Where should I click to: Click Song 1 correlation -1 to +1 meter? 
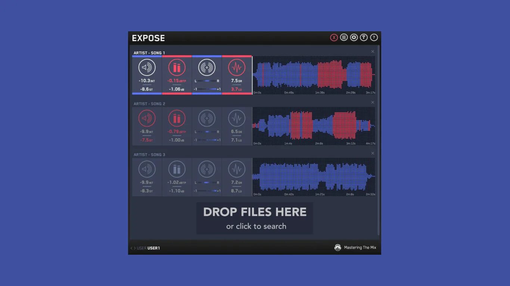click(x=207, y=89)
